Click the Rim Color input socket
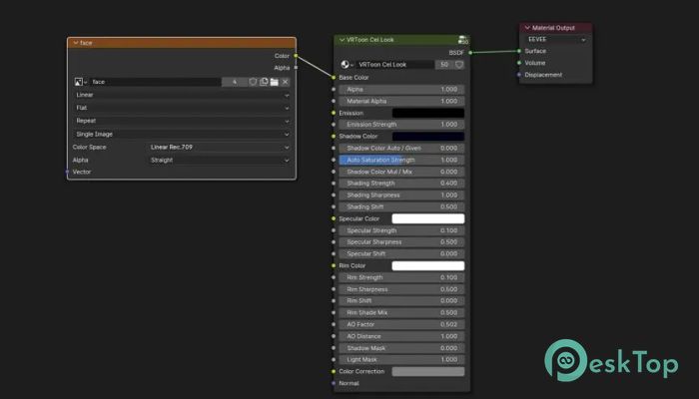699x399 pixels. pyautogui.click(x=334, y=266)
